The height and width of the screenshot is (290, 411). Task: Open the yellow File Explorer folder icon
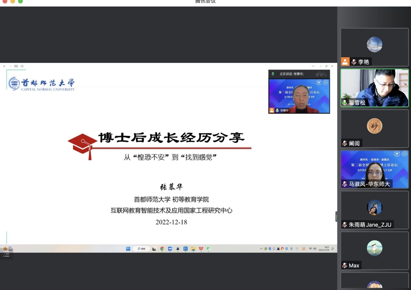pos(193,249)
